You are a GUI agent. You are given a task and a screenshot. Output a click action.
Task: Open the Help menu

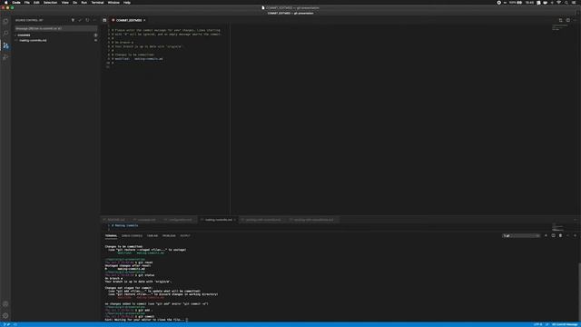[127, 3]
